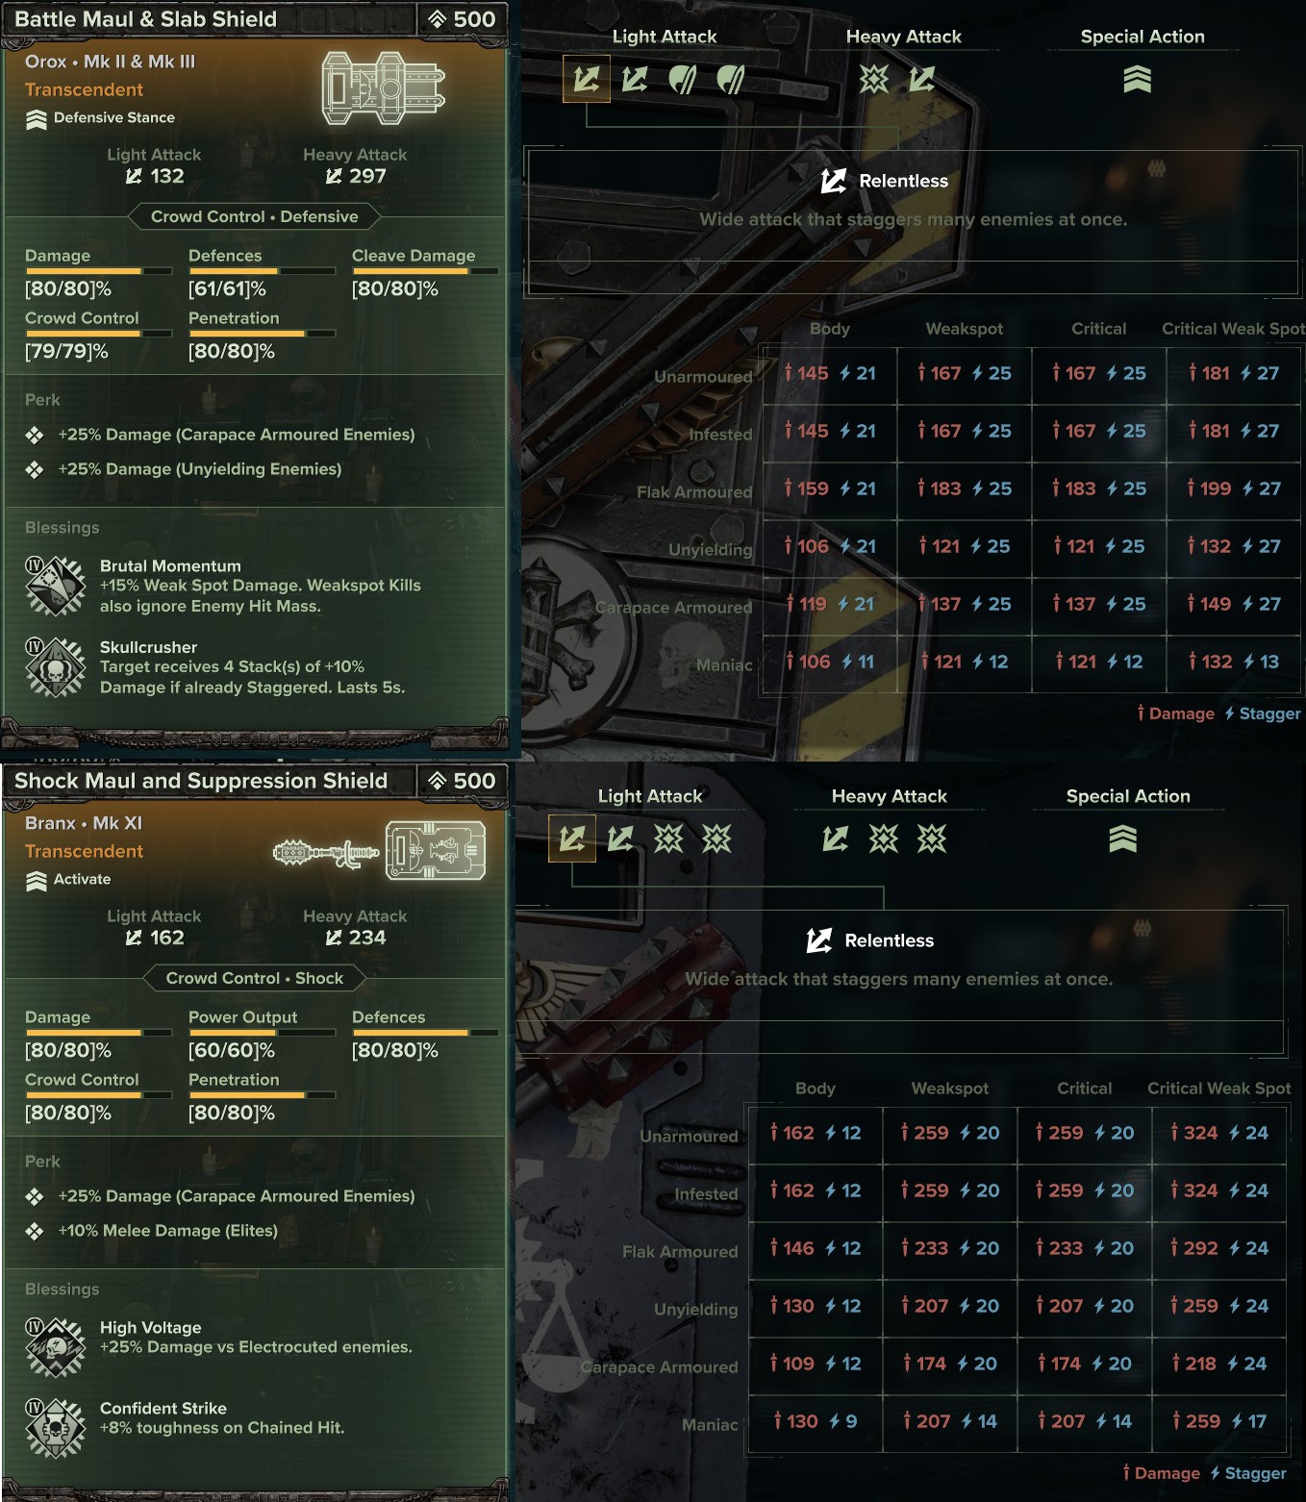1306x1502 pixels.
Task: Click Brutal Momentum blessing icon
Action: [55, 586]
